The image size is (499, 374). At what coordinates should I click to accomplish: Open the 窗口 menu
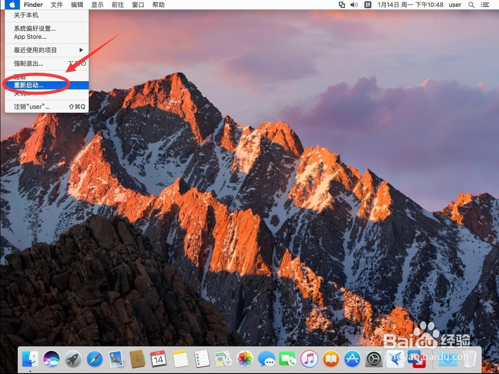(x=138, y=5)
